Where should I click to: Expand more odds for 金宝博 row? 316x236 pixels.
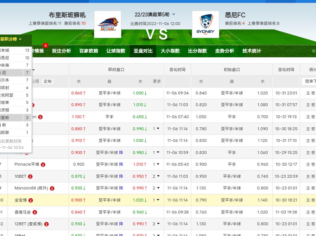[x=156, y=200]
